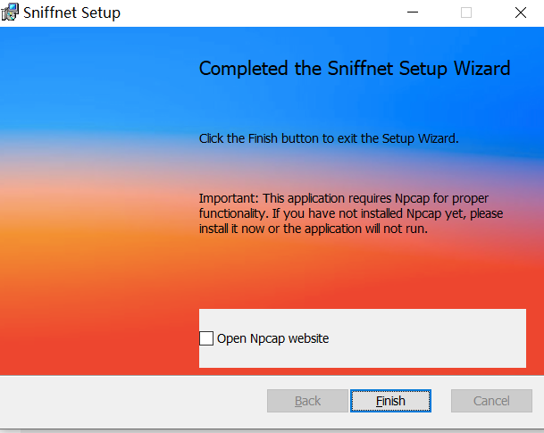This screenshot has width=544, height=433.
Task: Minimize the Sniffnet Setup window
Action: [412, 12]
